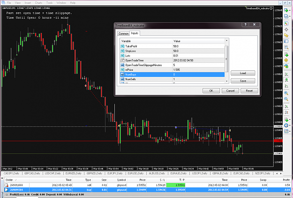Open the View menu
The height and width of the screenshot is (198, 293).
tap(18, 3)
